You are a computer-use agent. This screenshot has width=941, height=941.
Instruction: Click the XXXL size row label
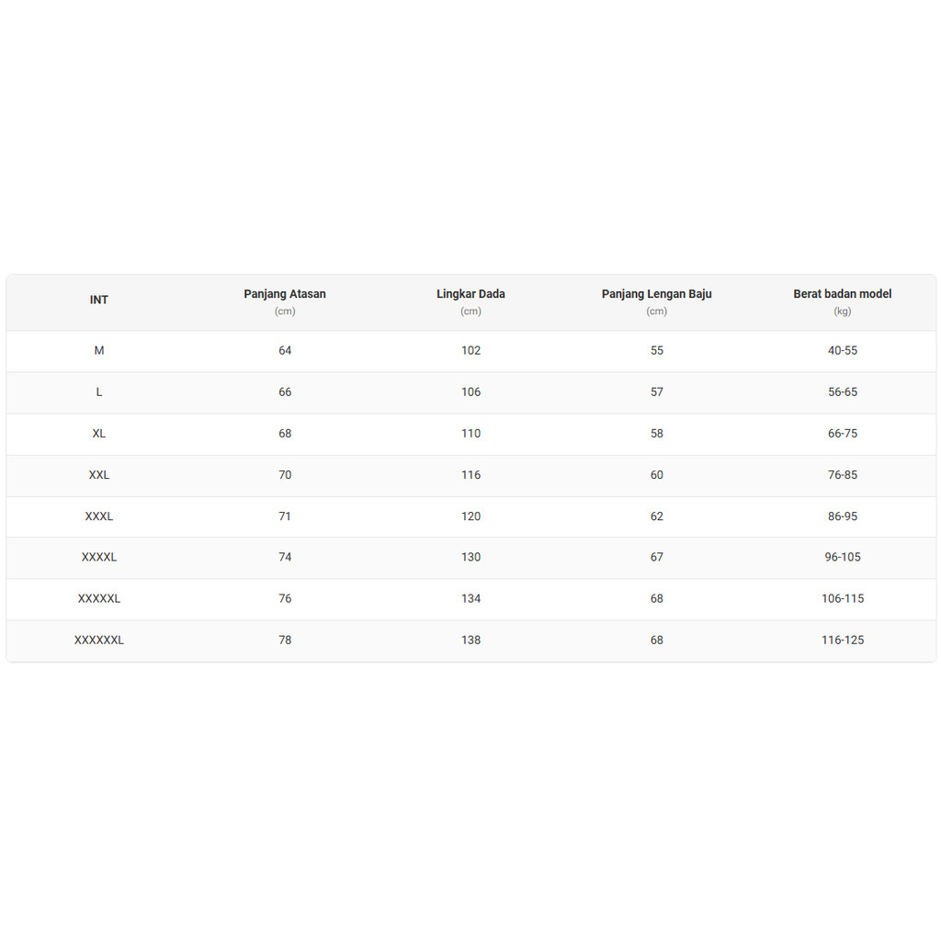coord(99,516)
